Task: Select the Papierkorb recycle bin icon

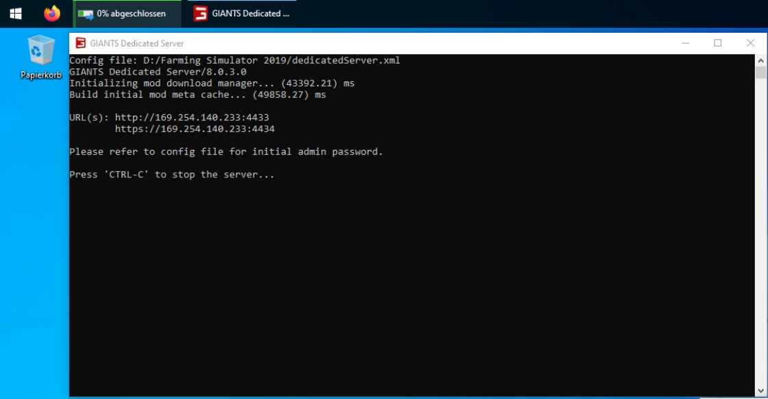Action: pos(41,57)
